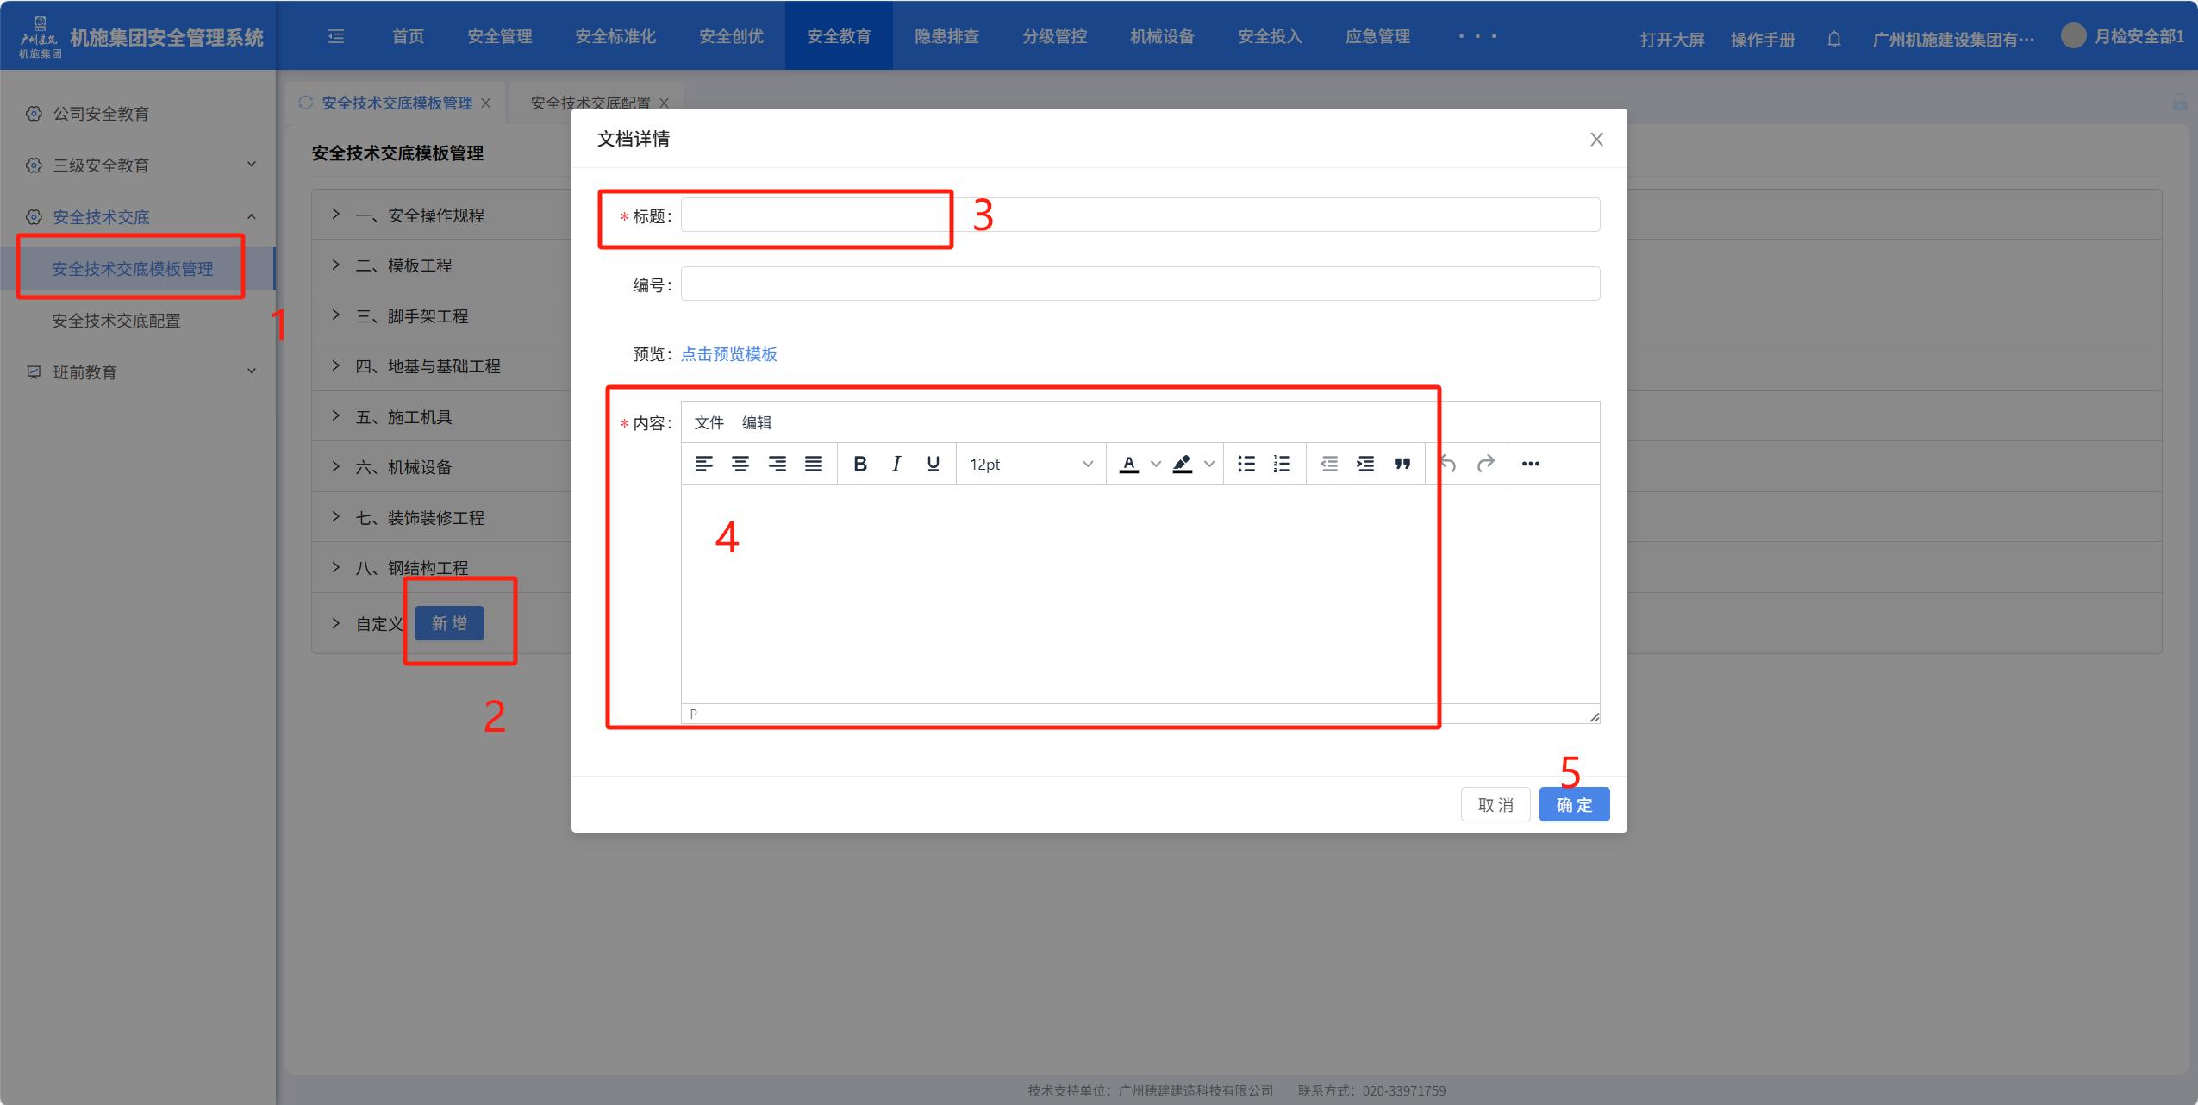Toggle bold formatting in editor toolbar
This screenshot has height=1105, width=2198.
coord(859,464)
